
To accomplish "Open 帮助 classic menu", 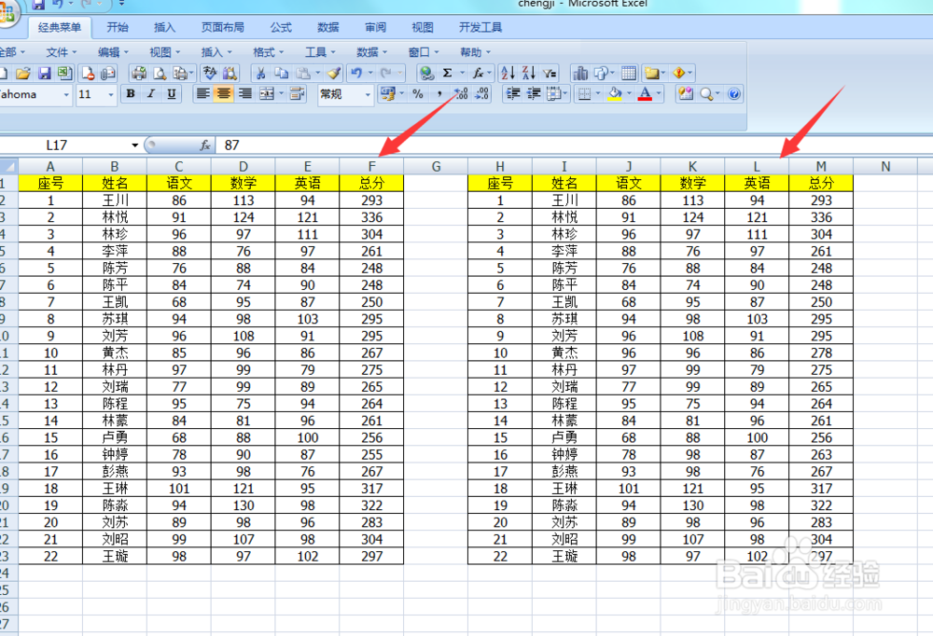I will [475, 52].
